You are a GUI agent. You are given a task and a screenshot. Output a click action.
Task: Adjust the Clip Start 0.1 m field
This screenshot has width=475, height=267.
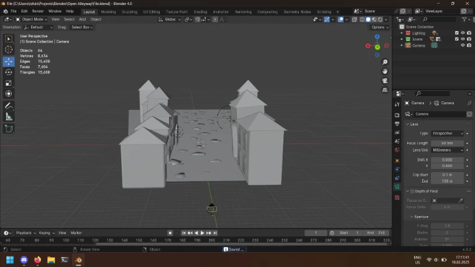tap(448, 174)
